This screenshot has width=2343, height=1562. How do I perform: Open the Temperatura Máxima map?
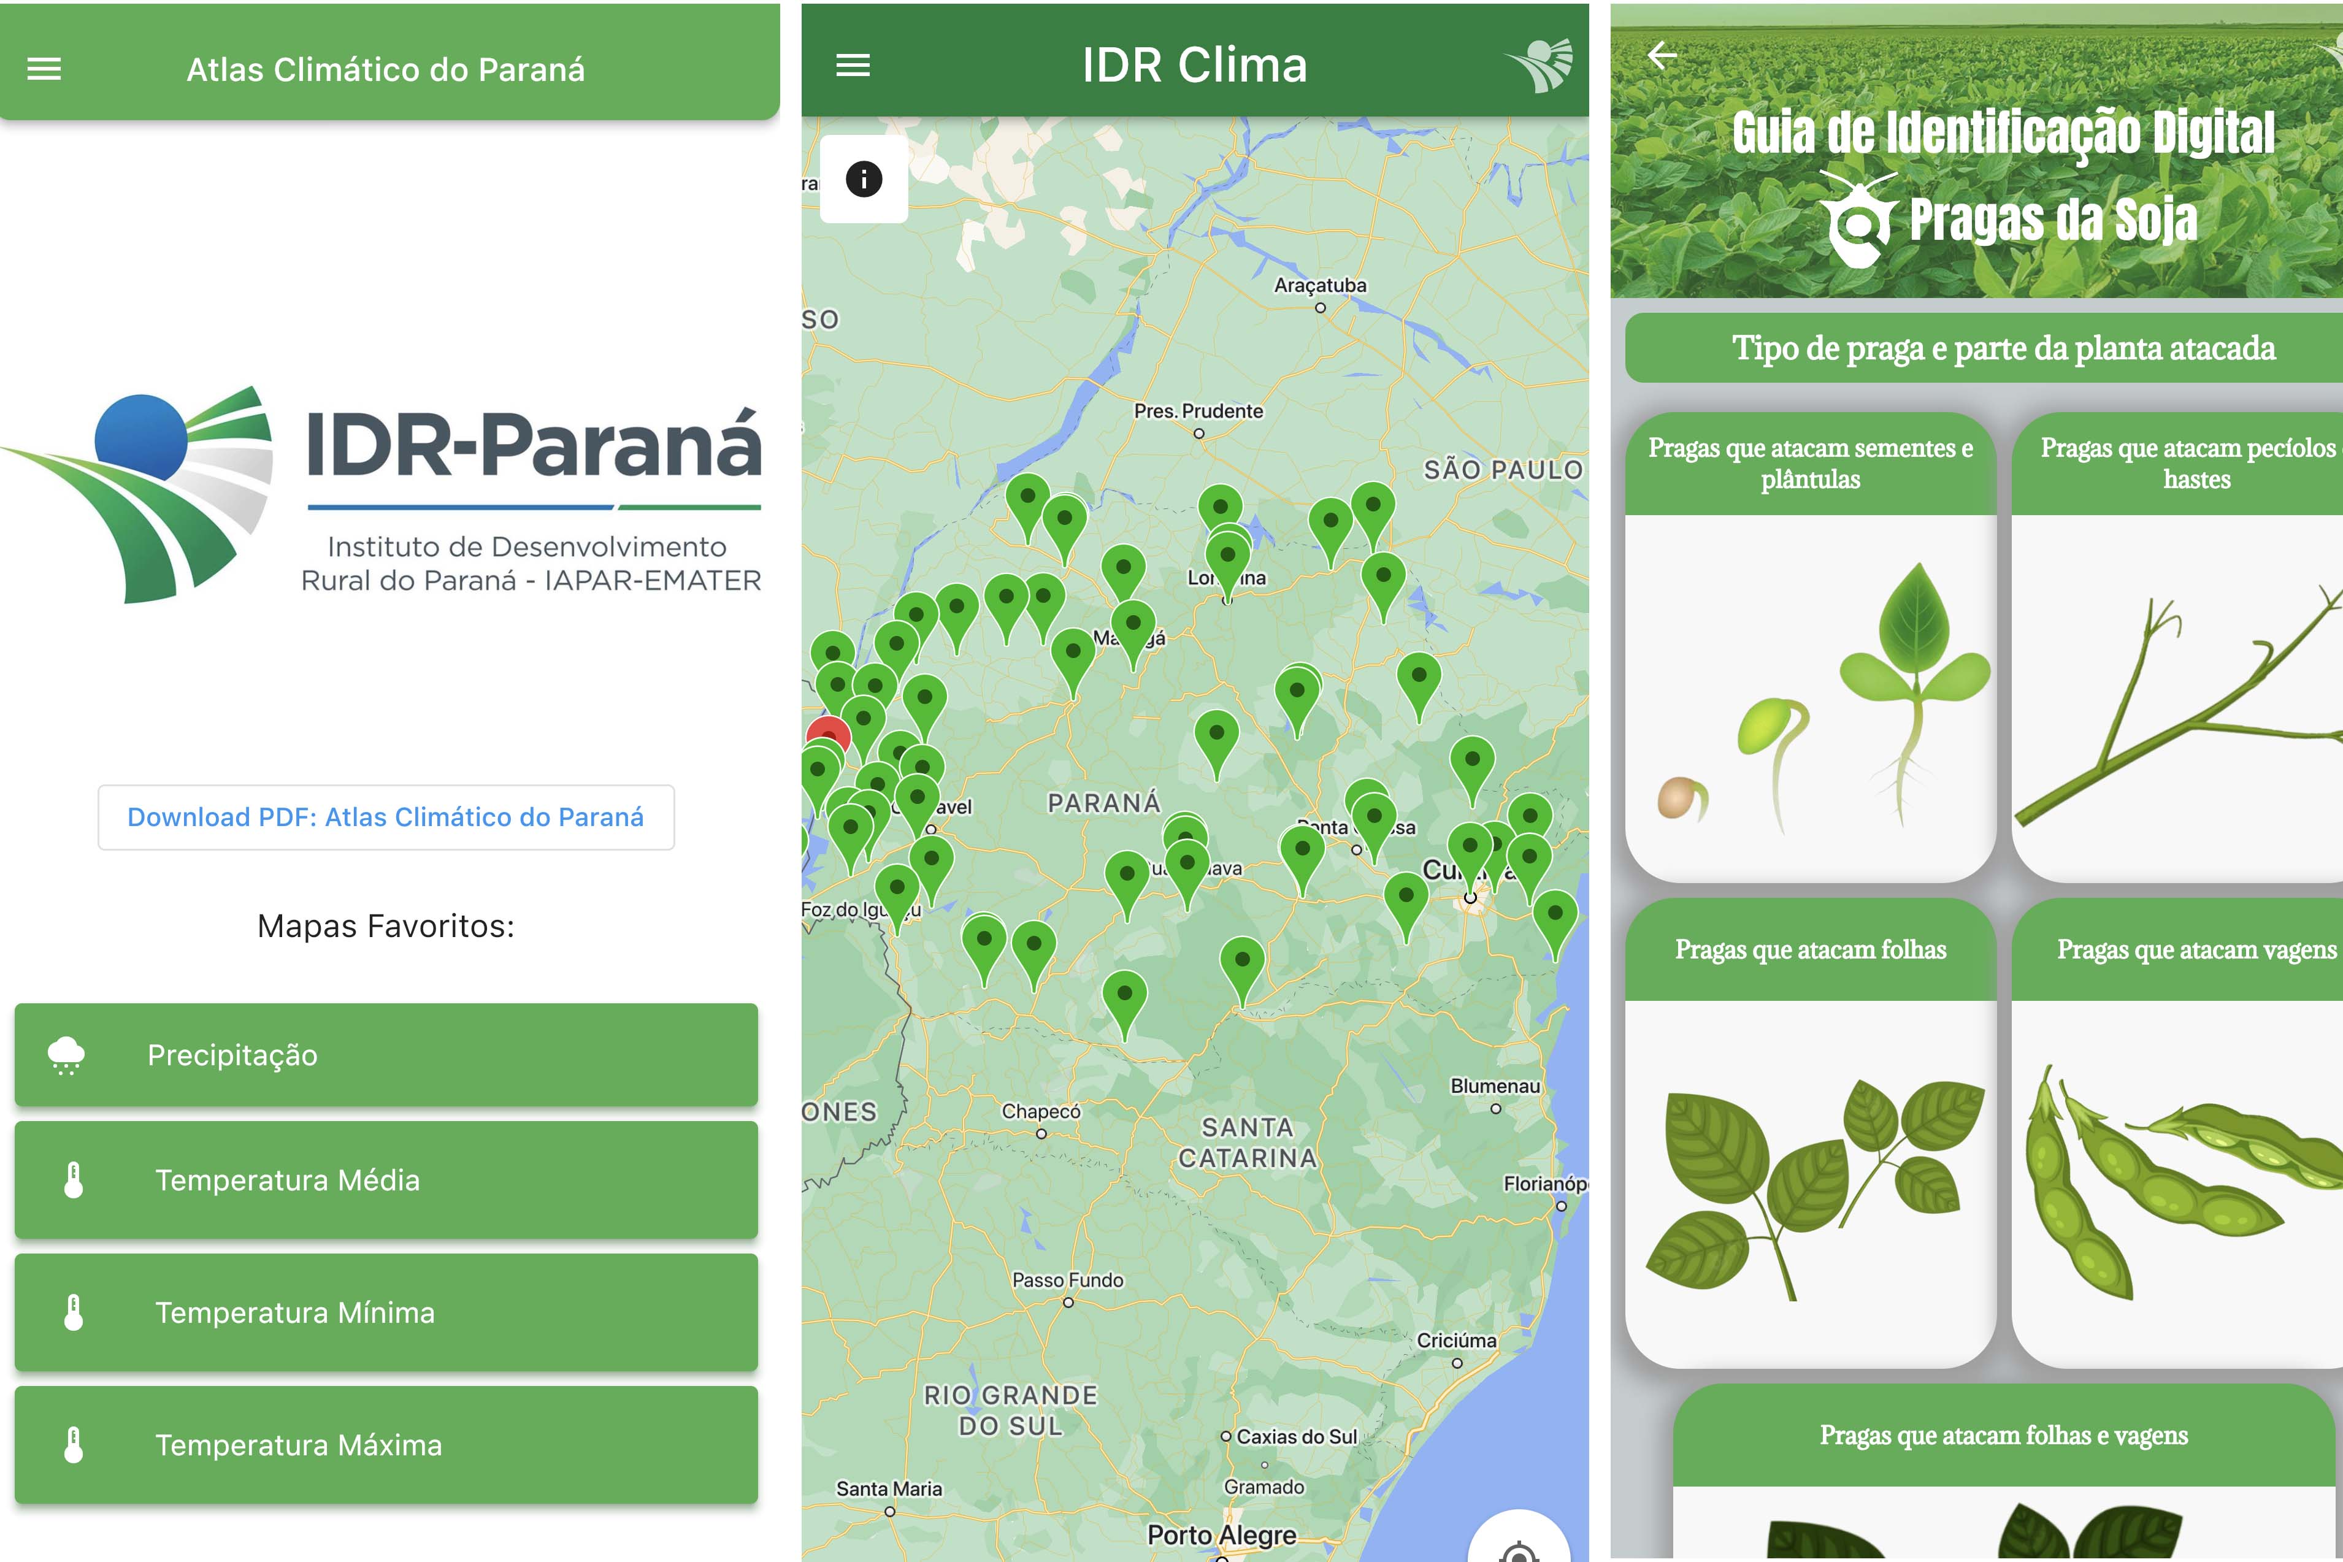click(386, 1444)
